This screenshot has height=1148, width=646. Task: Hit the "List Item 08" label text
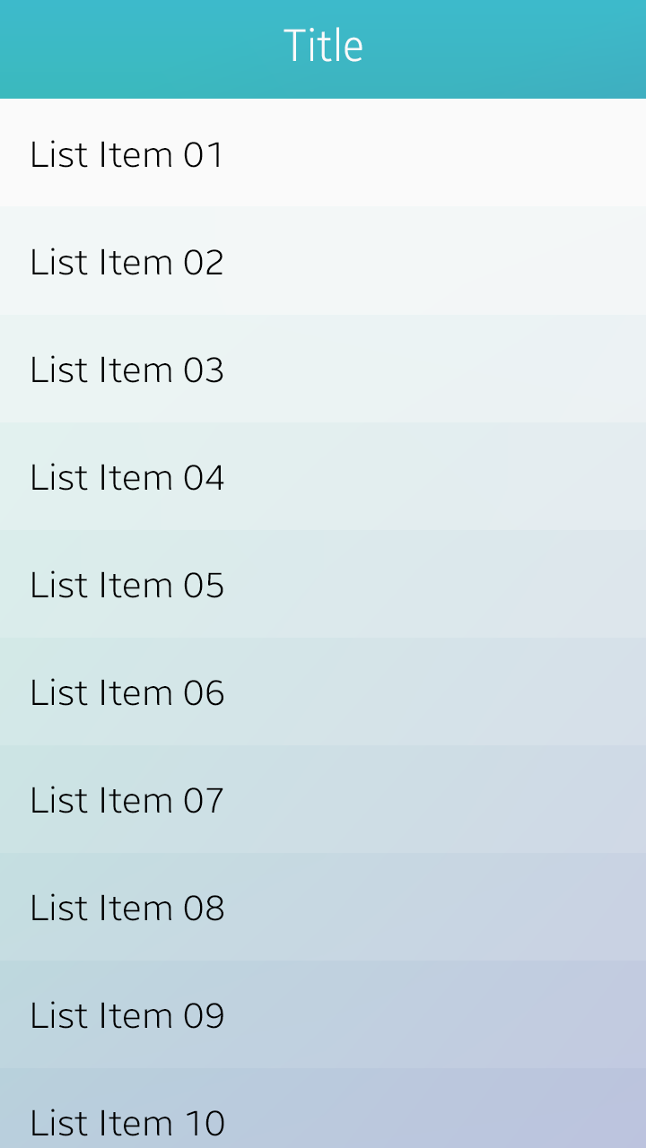click(127, 908)
